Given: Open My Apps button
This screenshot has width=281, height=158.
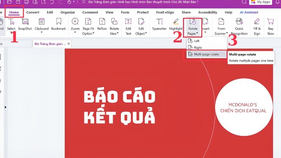Looking at the screenshot, I should pyautogui.click(x=261, y=2).
